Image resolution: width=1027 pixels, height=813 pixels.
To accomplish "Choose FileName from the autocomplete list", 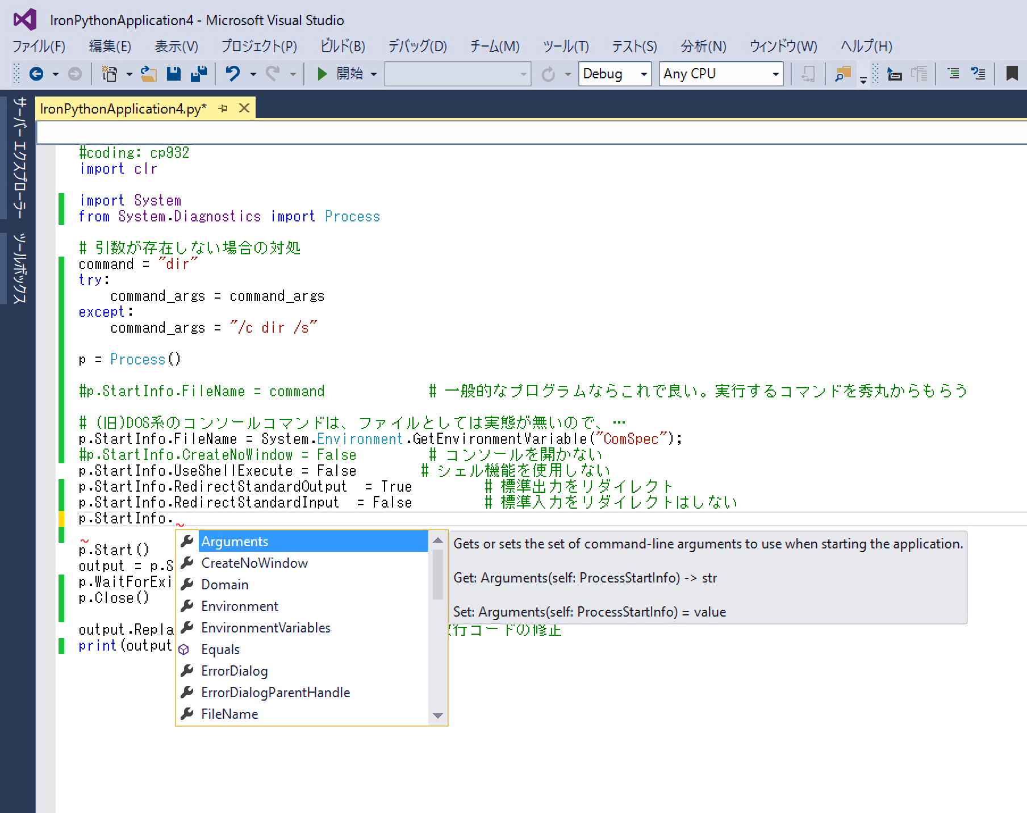I will (x=229, y=714).
